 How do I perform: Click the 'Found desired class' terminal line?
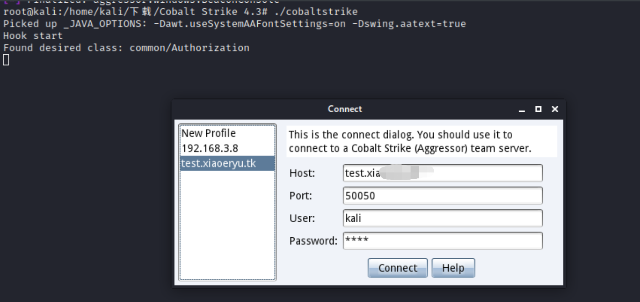[x=126, y=47]
